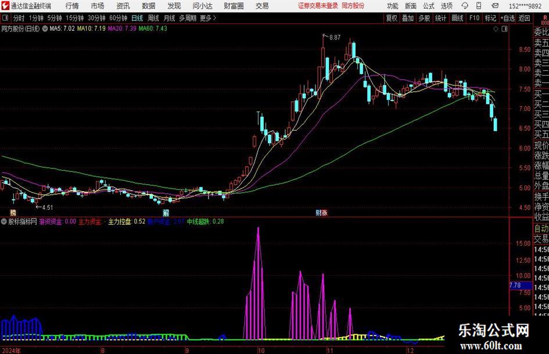Click the MA5: 7.02 value label
The width and height of the screenshot is (549, 354).
(x=62, y=28)
